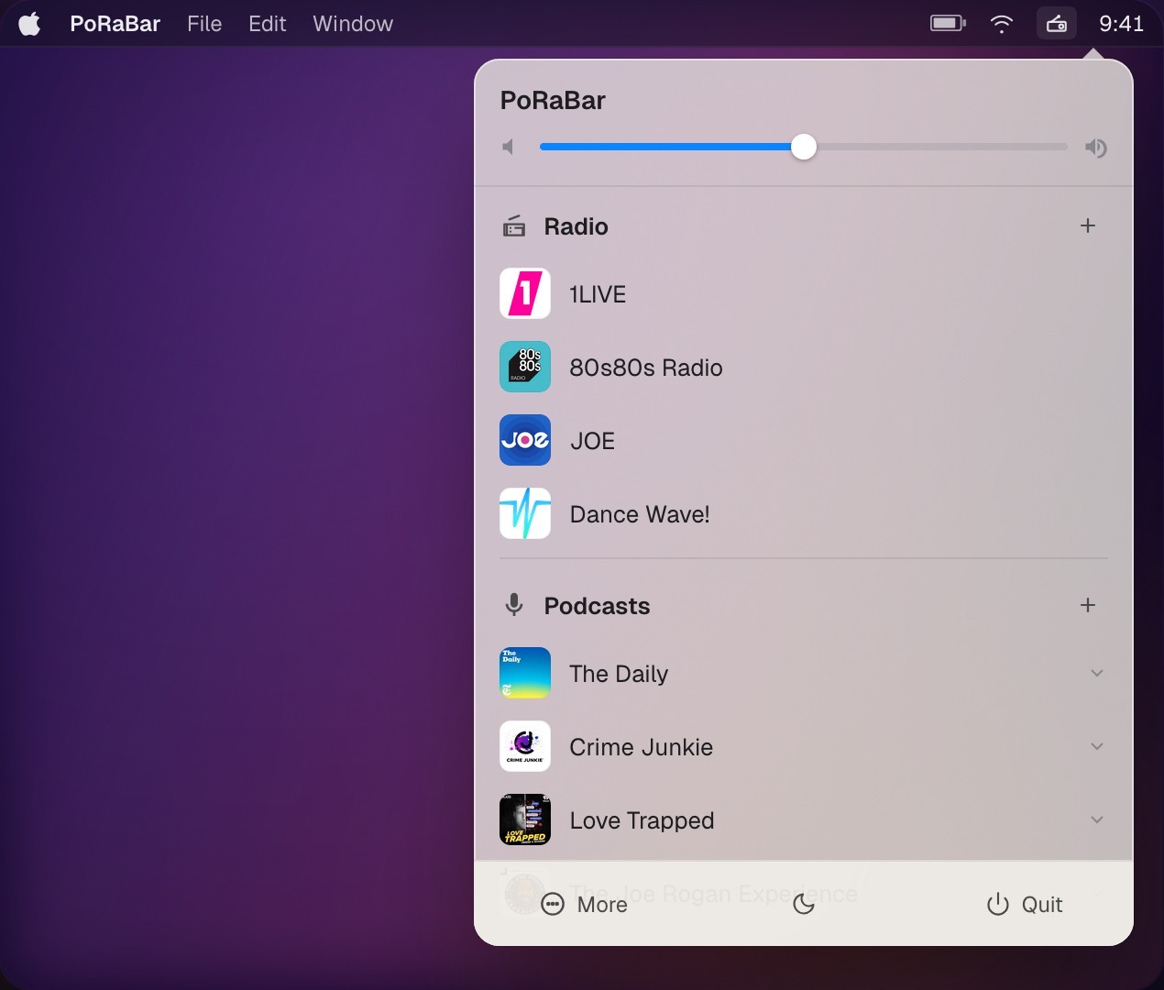Toggle the sleep timer moon icon
This screenshot has height=990, width=1164.
click(804, 905)
